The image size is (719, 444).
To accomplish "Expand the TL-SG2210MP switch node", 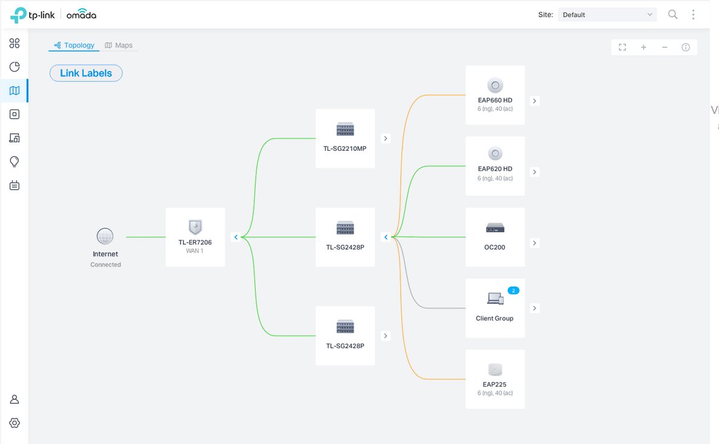I will coord(386,139).
